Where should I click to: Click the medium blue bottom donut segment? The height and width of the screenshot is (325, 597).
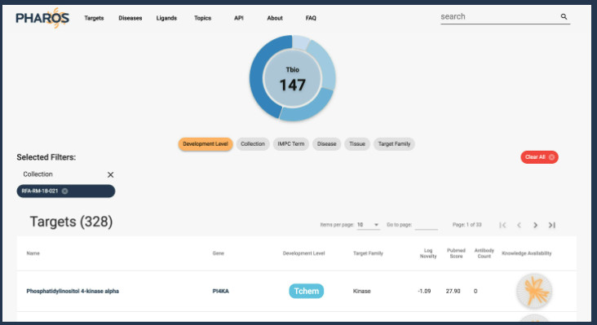tap(307, 108)
